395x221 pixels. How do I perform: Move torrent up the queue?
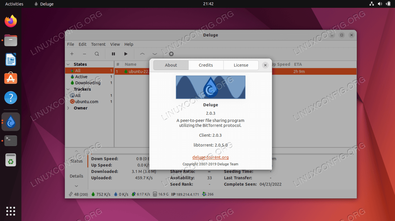click(142, 54)
